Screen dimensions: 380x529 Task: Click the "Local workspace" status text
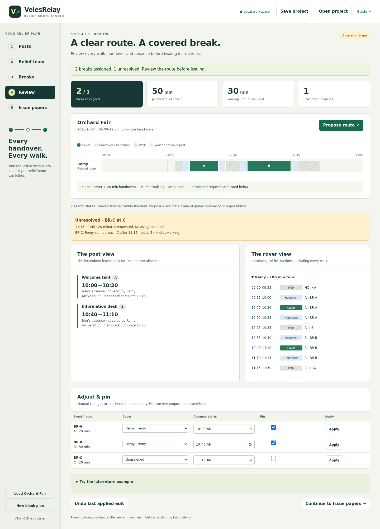[255, 12]
